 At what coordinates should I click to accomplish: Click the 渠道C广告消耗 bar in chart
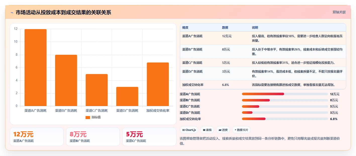point(96,90)
